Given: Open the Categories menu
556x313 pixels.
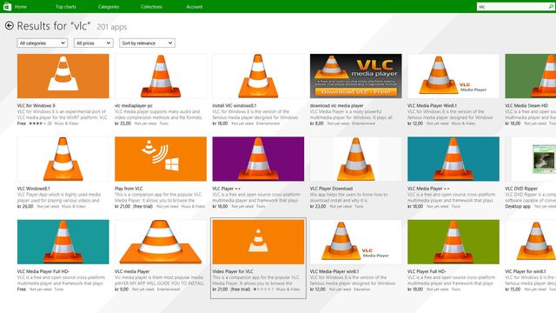Looking at the screenshot, I should [109, 6].
